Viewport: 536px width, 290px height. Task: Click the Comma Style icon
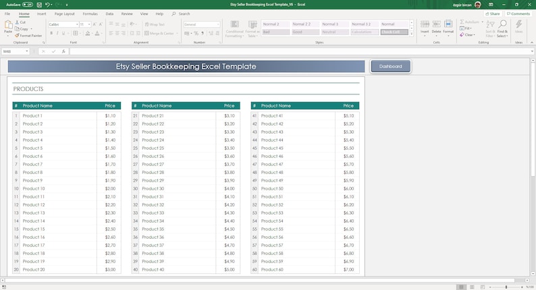[x=203, y=33]
